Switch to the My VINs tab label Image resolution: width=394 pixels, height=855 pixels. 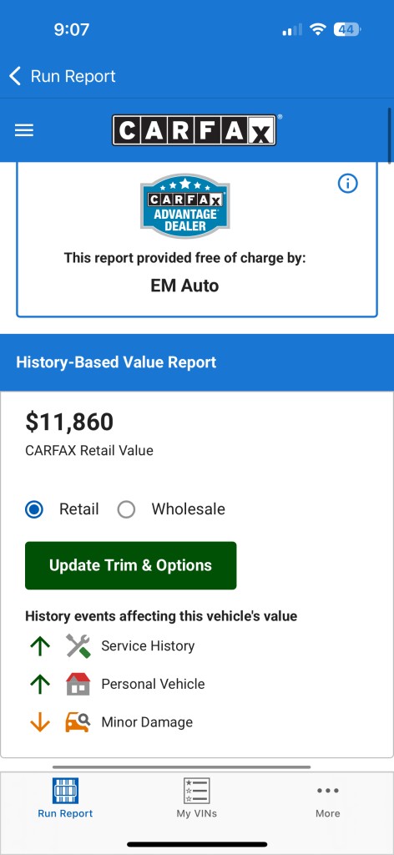coord(197,813)
